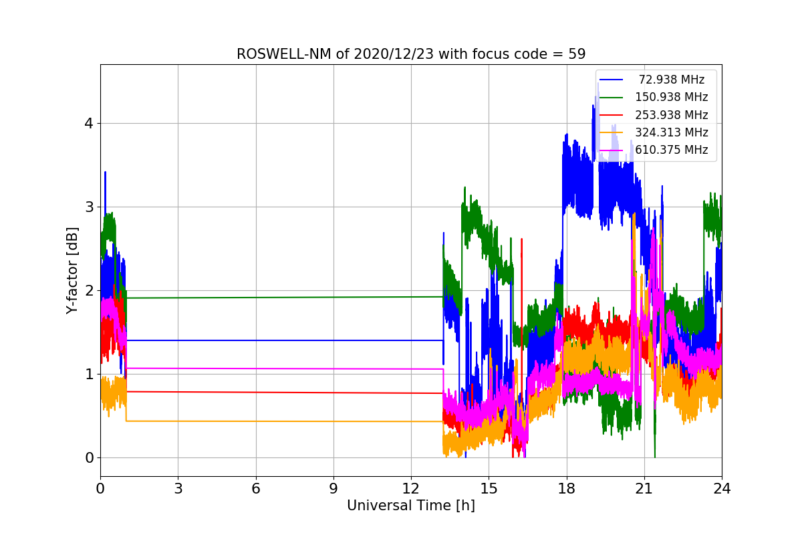Click the flat blue line near 1.4 dB
Screen dimensions: 802x535
284,340
